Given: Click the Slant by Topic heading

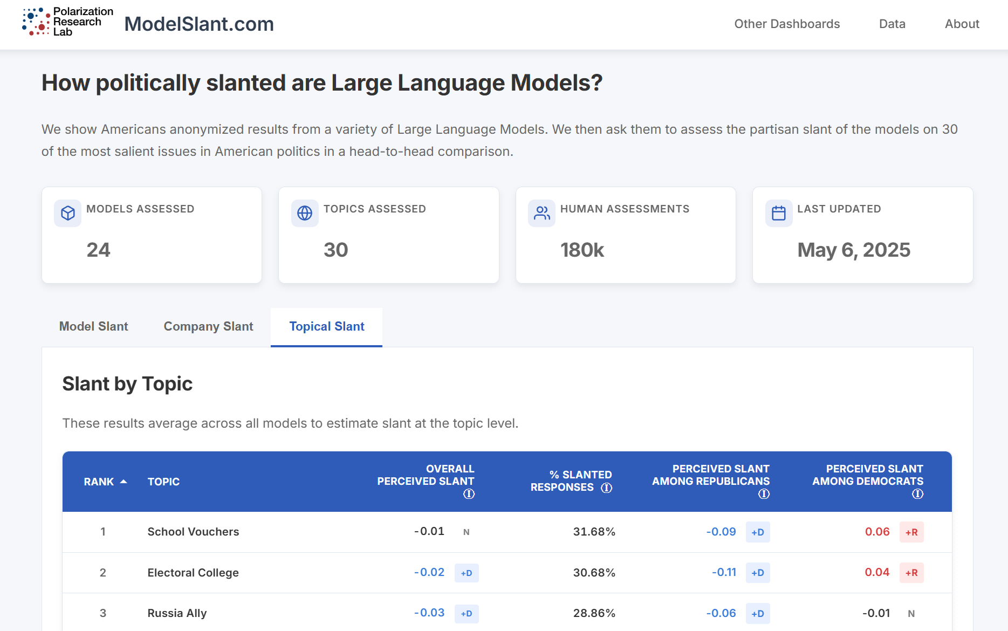Looking at the screenshot, I should click(x=127, y=384).
